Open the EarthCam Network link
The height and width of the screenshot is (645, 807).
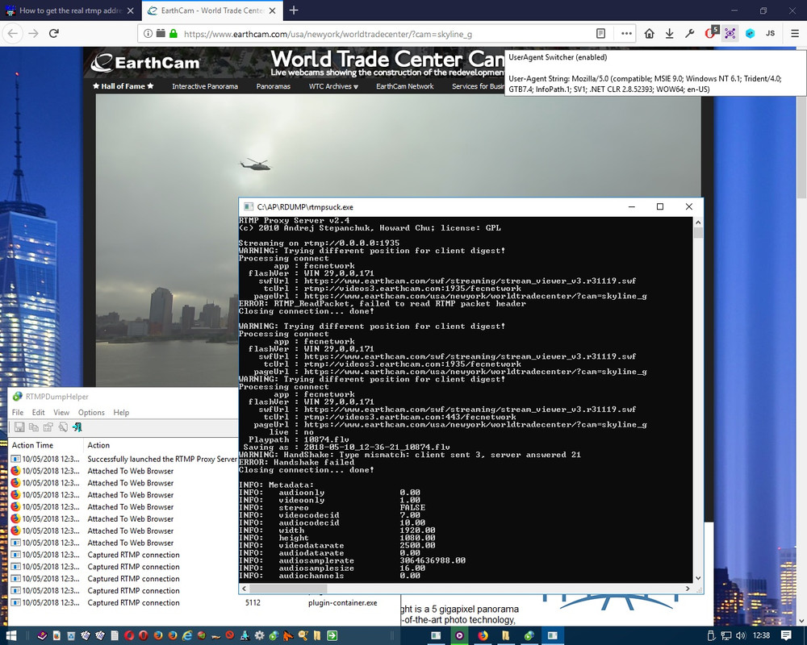click(x=404, y=86)
